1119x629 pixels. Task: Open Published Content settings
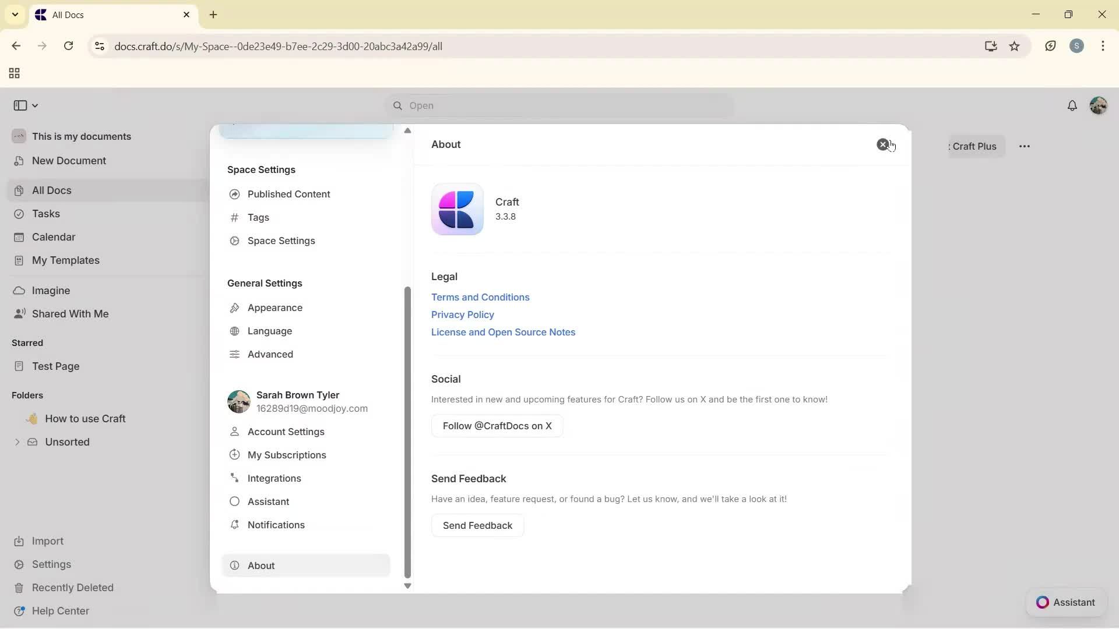pos(288,194)
